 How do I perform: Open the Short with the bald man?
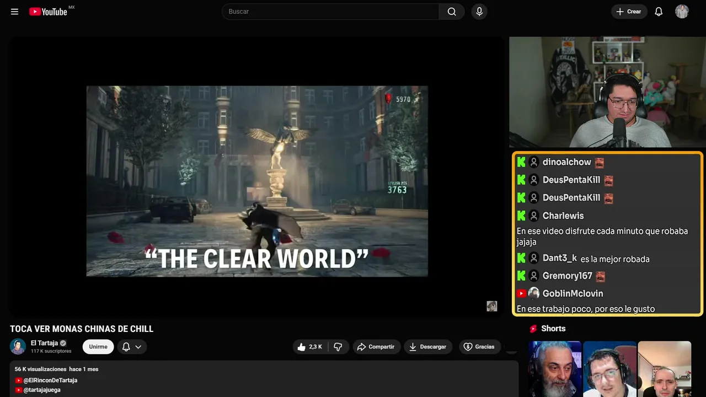[665, 369]
